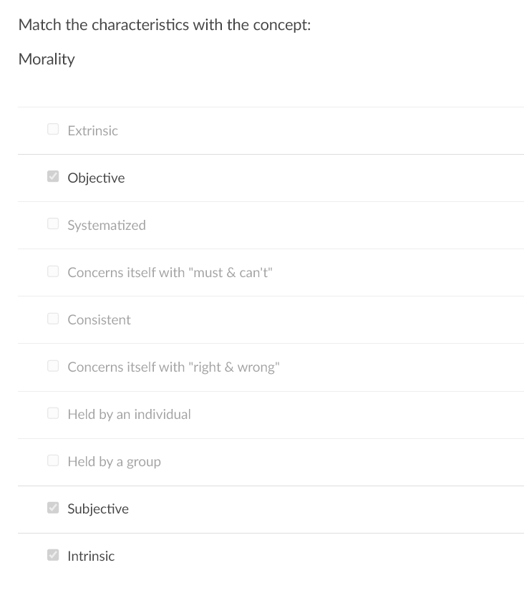Viewport: 524px width, 598px height.
Task: Check the "Held by an individual" checkbox
Action: [53, 413]
